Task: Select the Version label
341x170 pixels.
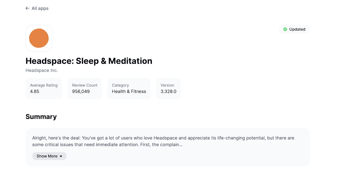Action: (167, 85)
